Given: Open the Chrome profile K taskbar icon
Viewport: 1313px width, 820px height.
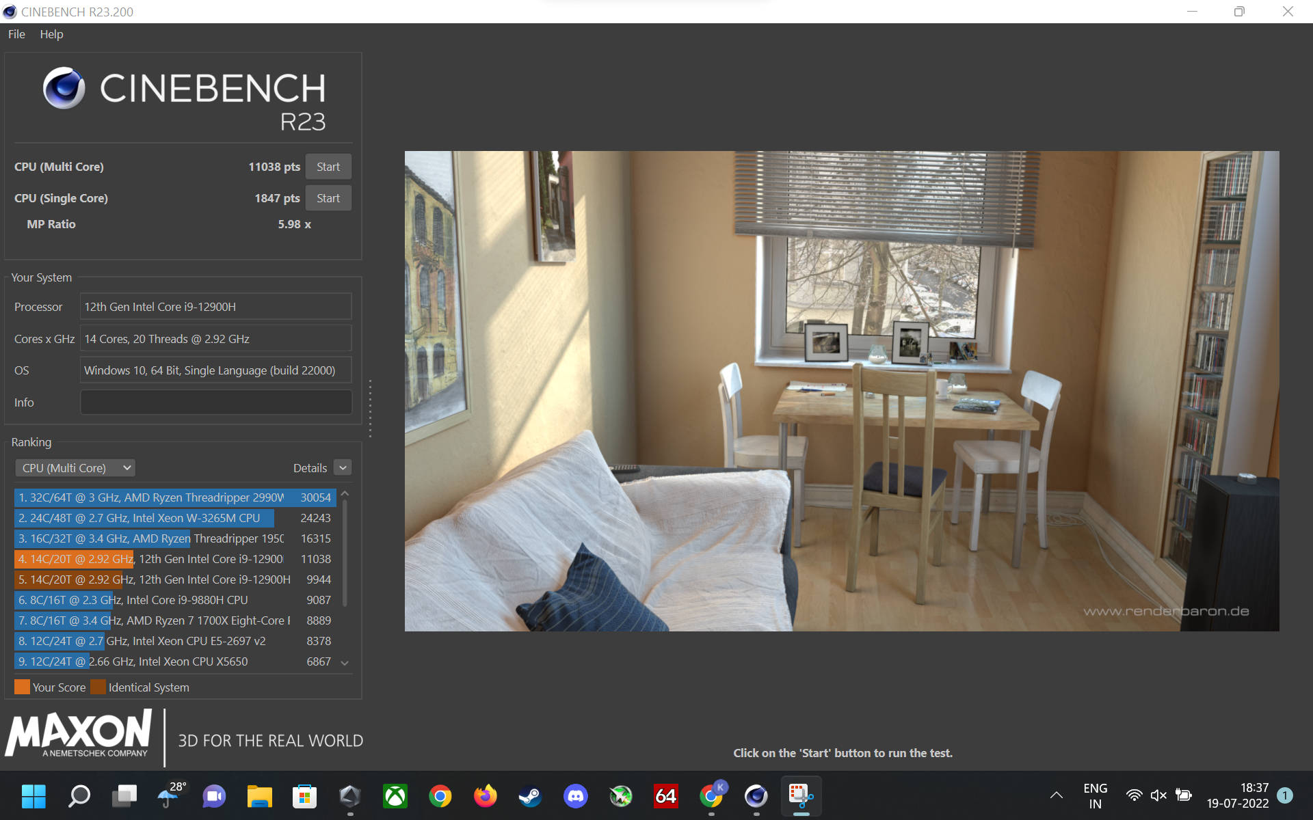Looking at the screenshot, I should pos(711,795).
